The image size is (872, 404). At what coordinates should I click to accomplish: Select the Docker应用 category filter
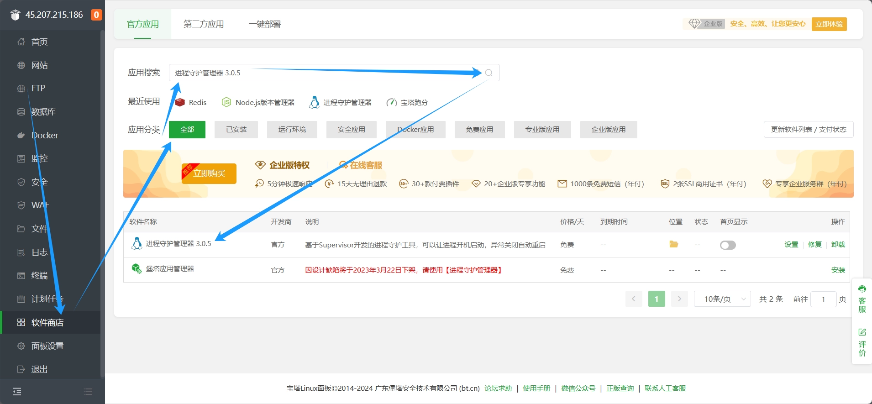pyautogui.click(x=415, y=130)
